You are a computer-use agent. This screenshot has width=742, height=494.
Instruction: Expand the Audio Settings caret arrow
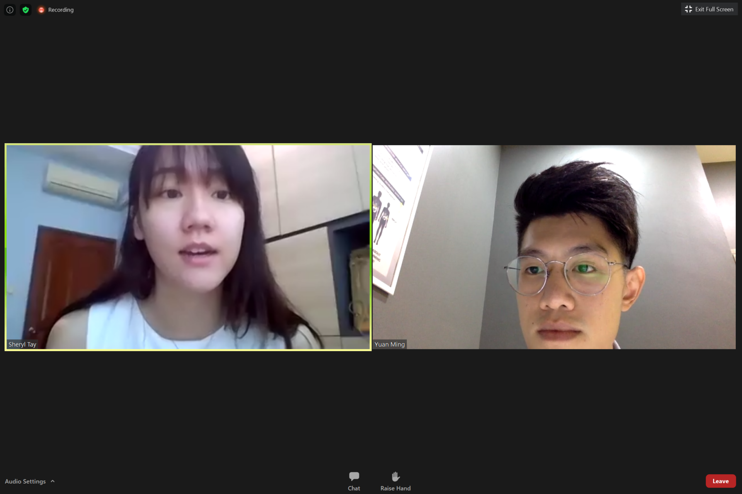pos(53,481)
